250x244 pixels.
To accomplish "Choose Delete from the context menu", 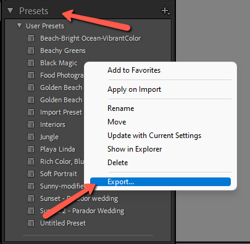I will pyautogui.click(x=118, y=163).
